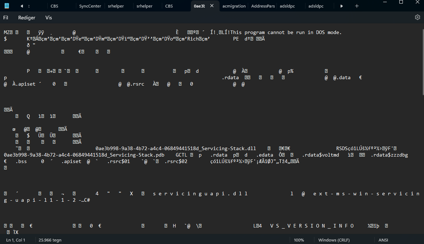Maximize the Notepad window
The image size is (424, 244).
[401, 2]
